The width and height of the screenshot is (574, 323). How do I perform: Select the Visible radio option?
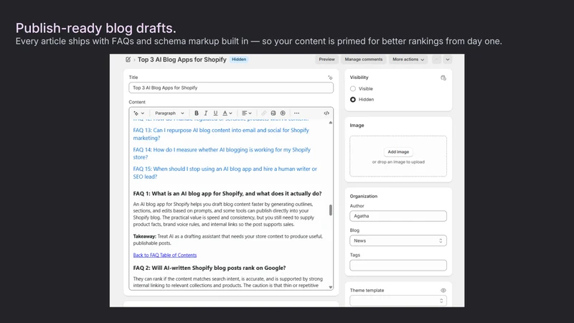[353, 88]
